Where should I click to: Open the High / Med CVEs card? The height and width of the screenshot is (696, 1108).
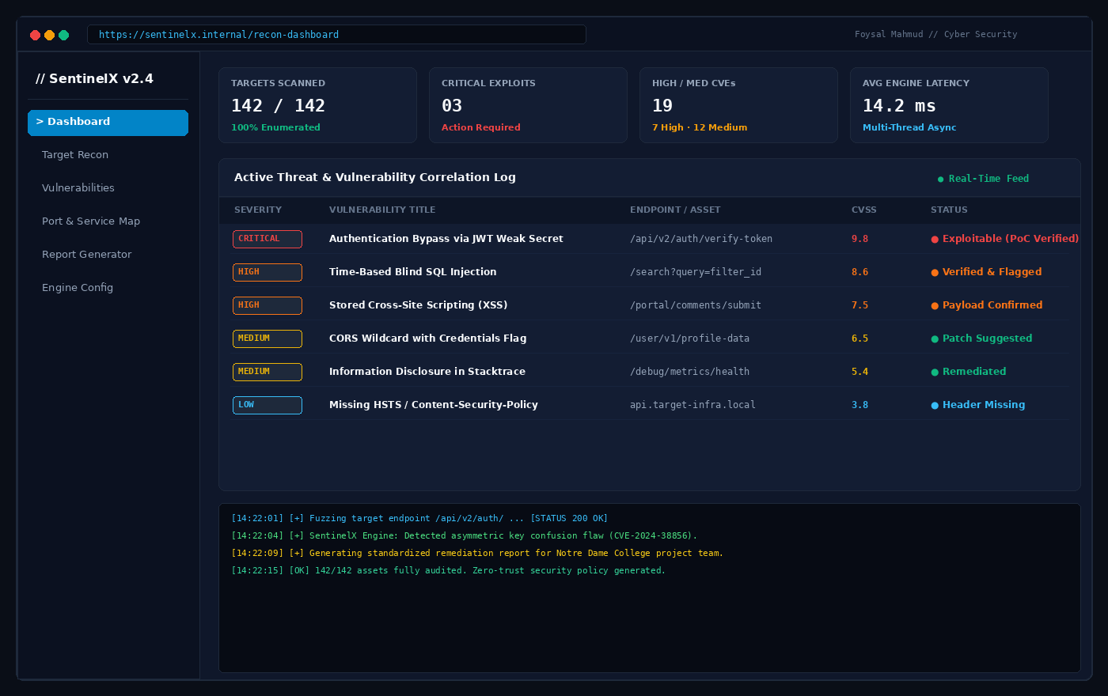click(x=738, y=105)
